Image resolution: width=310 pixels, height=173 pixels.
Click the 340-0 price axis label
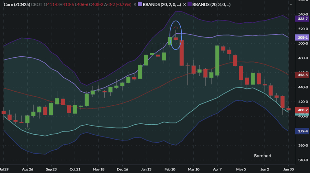(x=303, y=160)
